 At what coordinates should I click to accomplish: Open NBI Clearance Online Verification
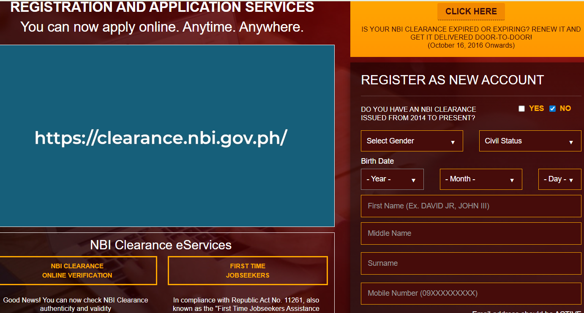(x=79, y=270)
